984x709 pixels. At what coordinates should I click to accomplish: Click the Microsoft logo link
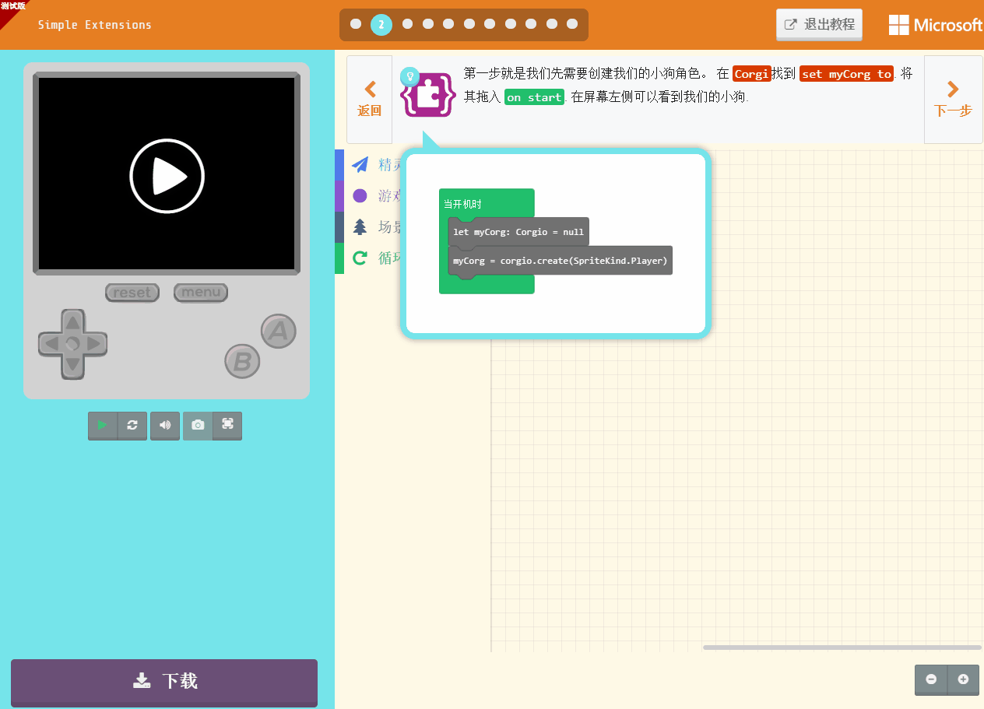(x=934, y=24)
